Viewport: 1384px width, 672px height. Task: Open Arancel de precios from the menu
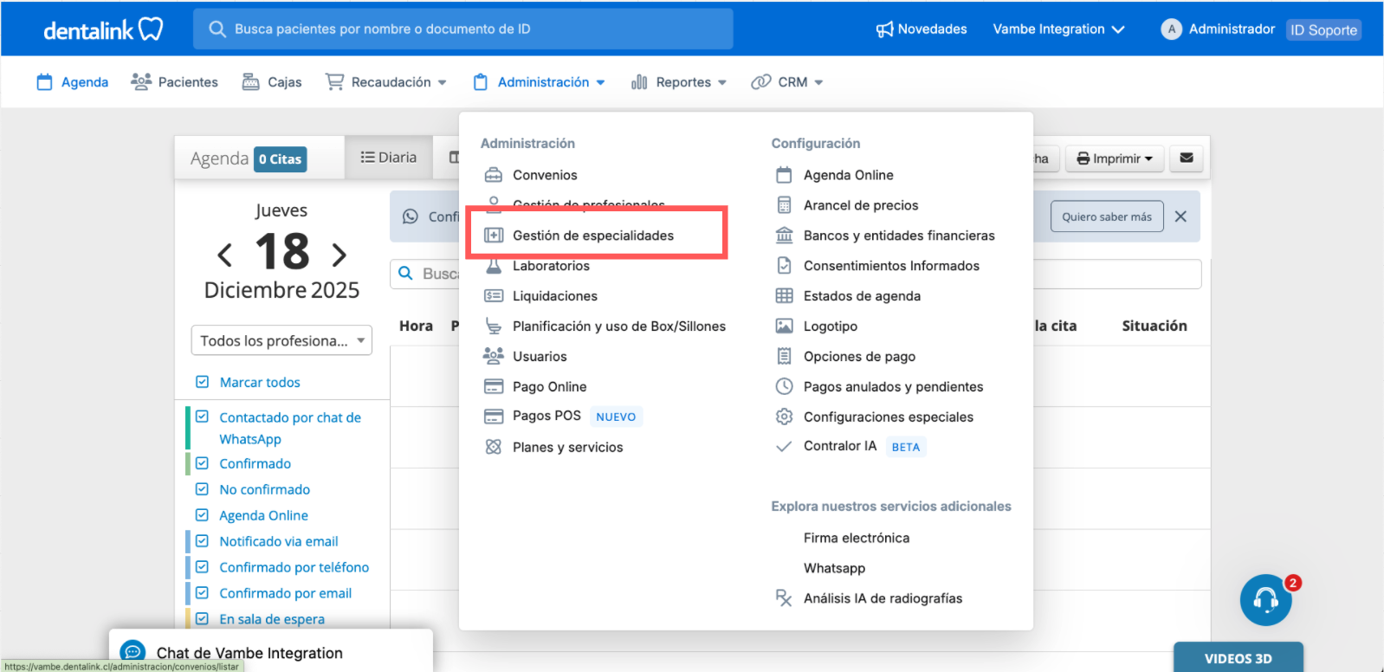(x=860, y=205)
